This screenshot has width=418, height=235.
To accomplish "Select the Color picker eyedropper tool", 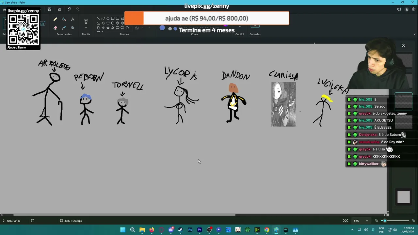I will tap(64, 28).
